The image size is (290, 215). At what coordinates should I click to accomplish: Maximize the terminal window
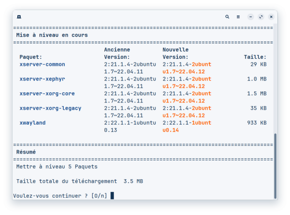point(261,16)
